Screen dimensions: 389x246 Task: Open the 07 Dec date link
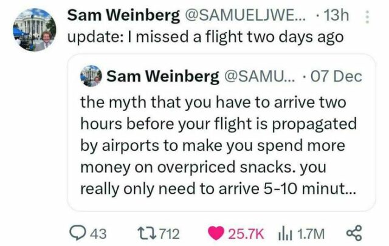336,76
